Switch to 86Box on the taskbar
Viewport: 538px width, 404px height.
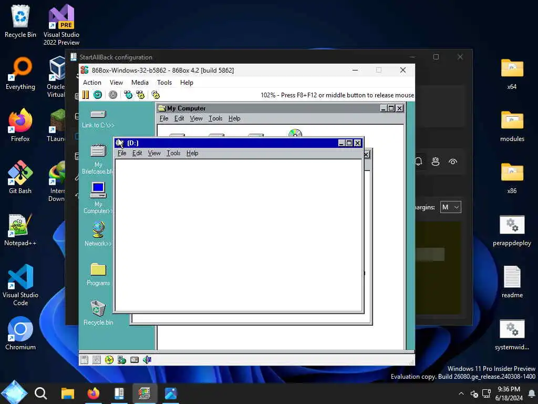coord(144,393)
